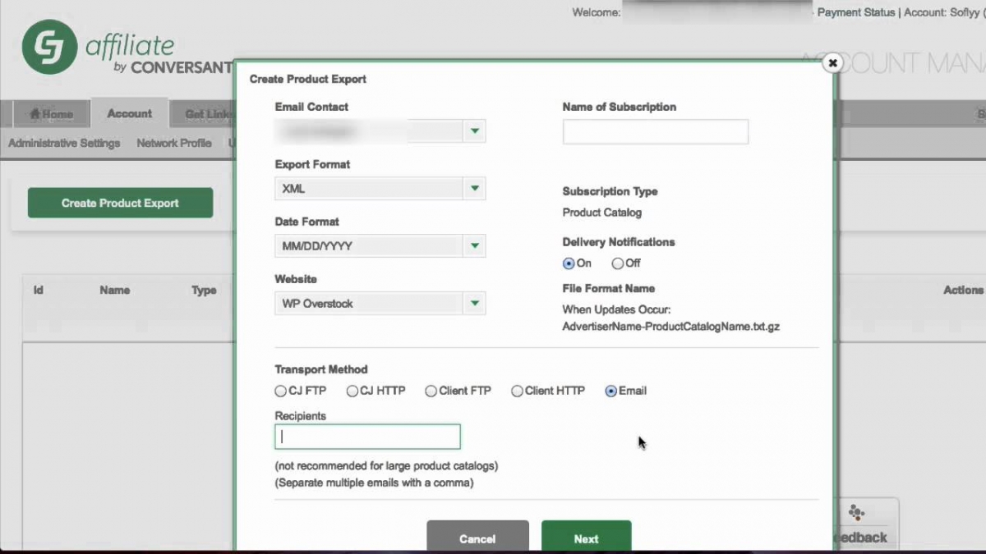
Task: Choose CJ HTTP transport method
Action: pyautogui.click(x=352, y=391)
